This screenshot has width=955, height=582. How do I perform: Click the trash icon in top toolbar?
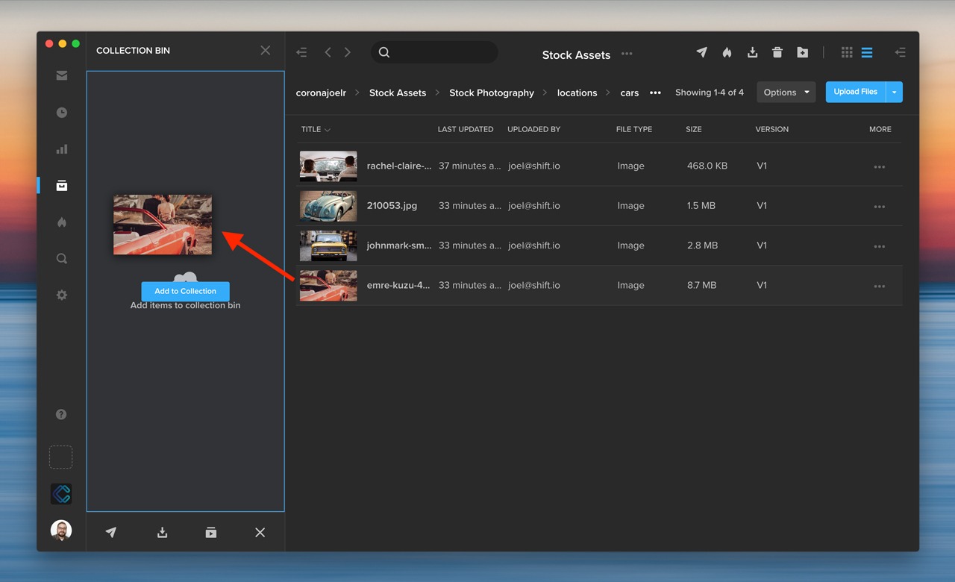click(777, 52)
